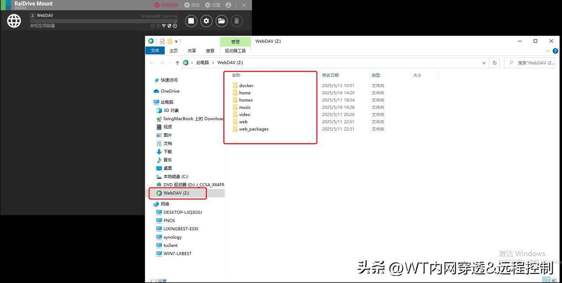Click 添加 to add a drive
Viewport: 562px width, 283px height.
[192, 5]
